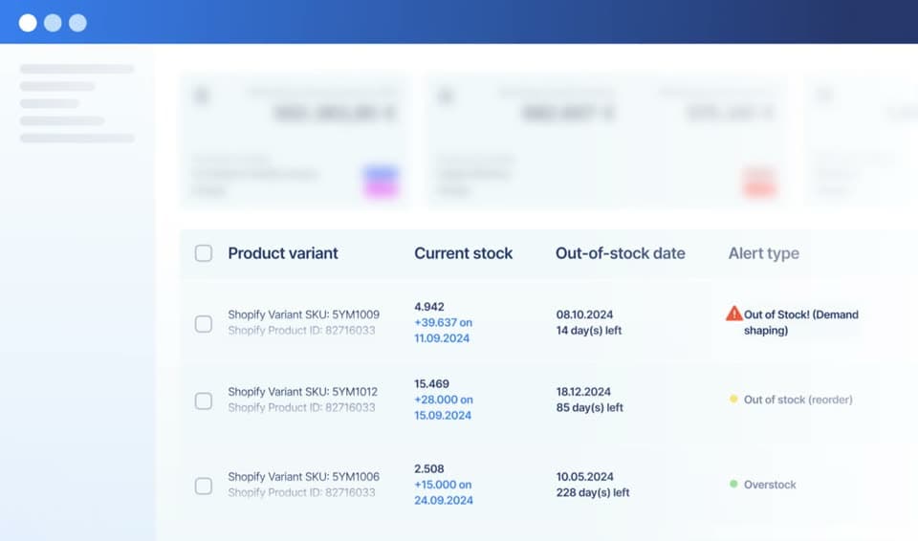Screen dimensions: 918x541
Task: Check the box for SKU 5YM1009 row
Action: [203, 324]
